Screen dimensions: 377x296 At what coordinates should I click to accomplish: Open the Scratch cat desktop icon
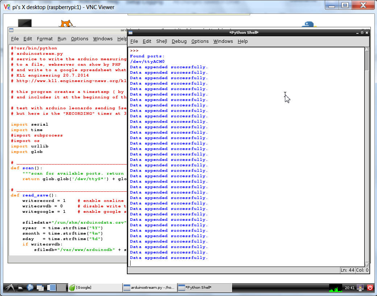pyautogui.click(x=67, y=24)
